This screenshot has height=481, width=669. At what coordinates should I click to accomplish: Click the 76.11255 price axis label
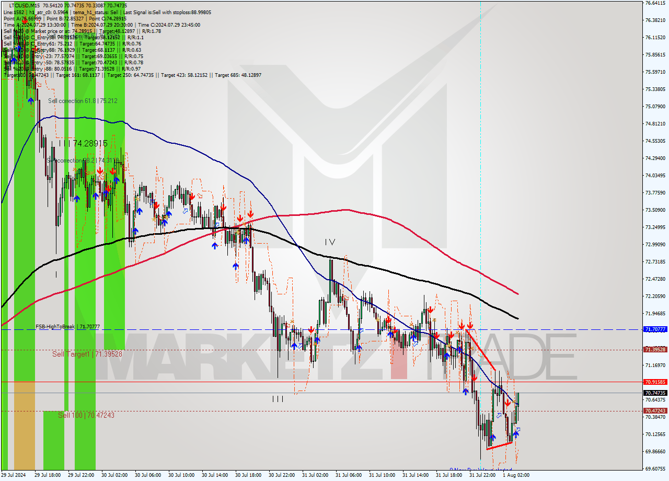(655, 38)
